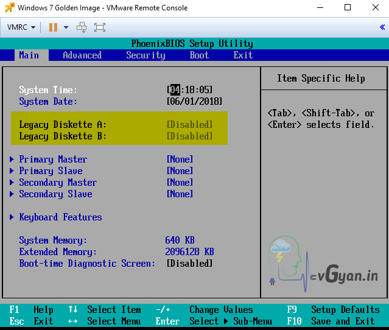
Task: Change Legacy Diskette B Disabled value
Action: [x=190, y=136]
